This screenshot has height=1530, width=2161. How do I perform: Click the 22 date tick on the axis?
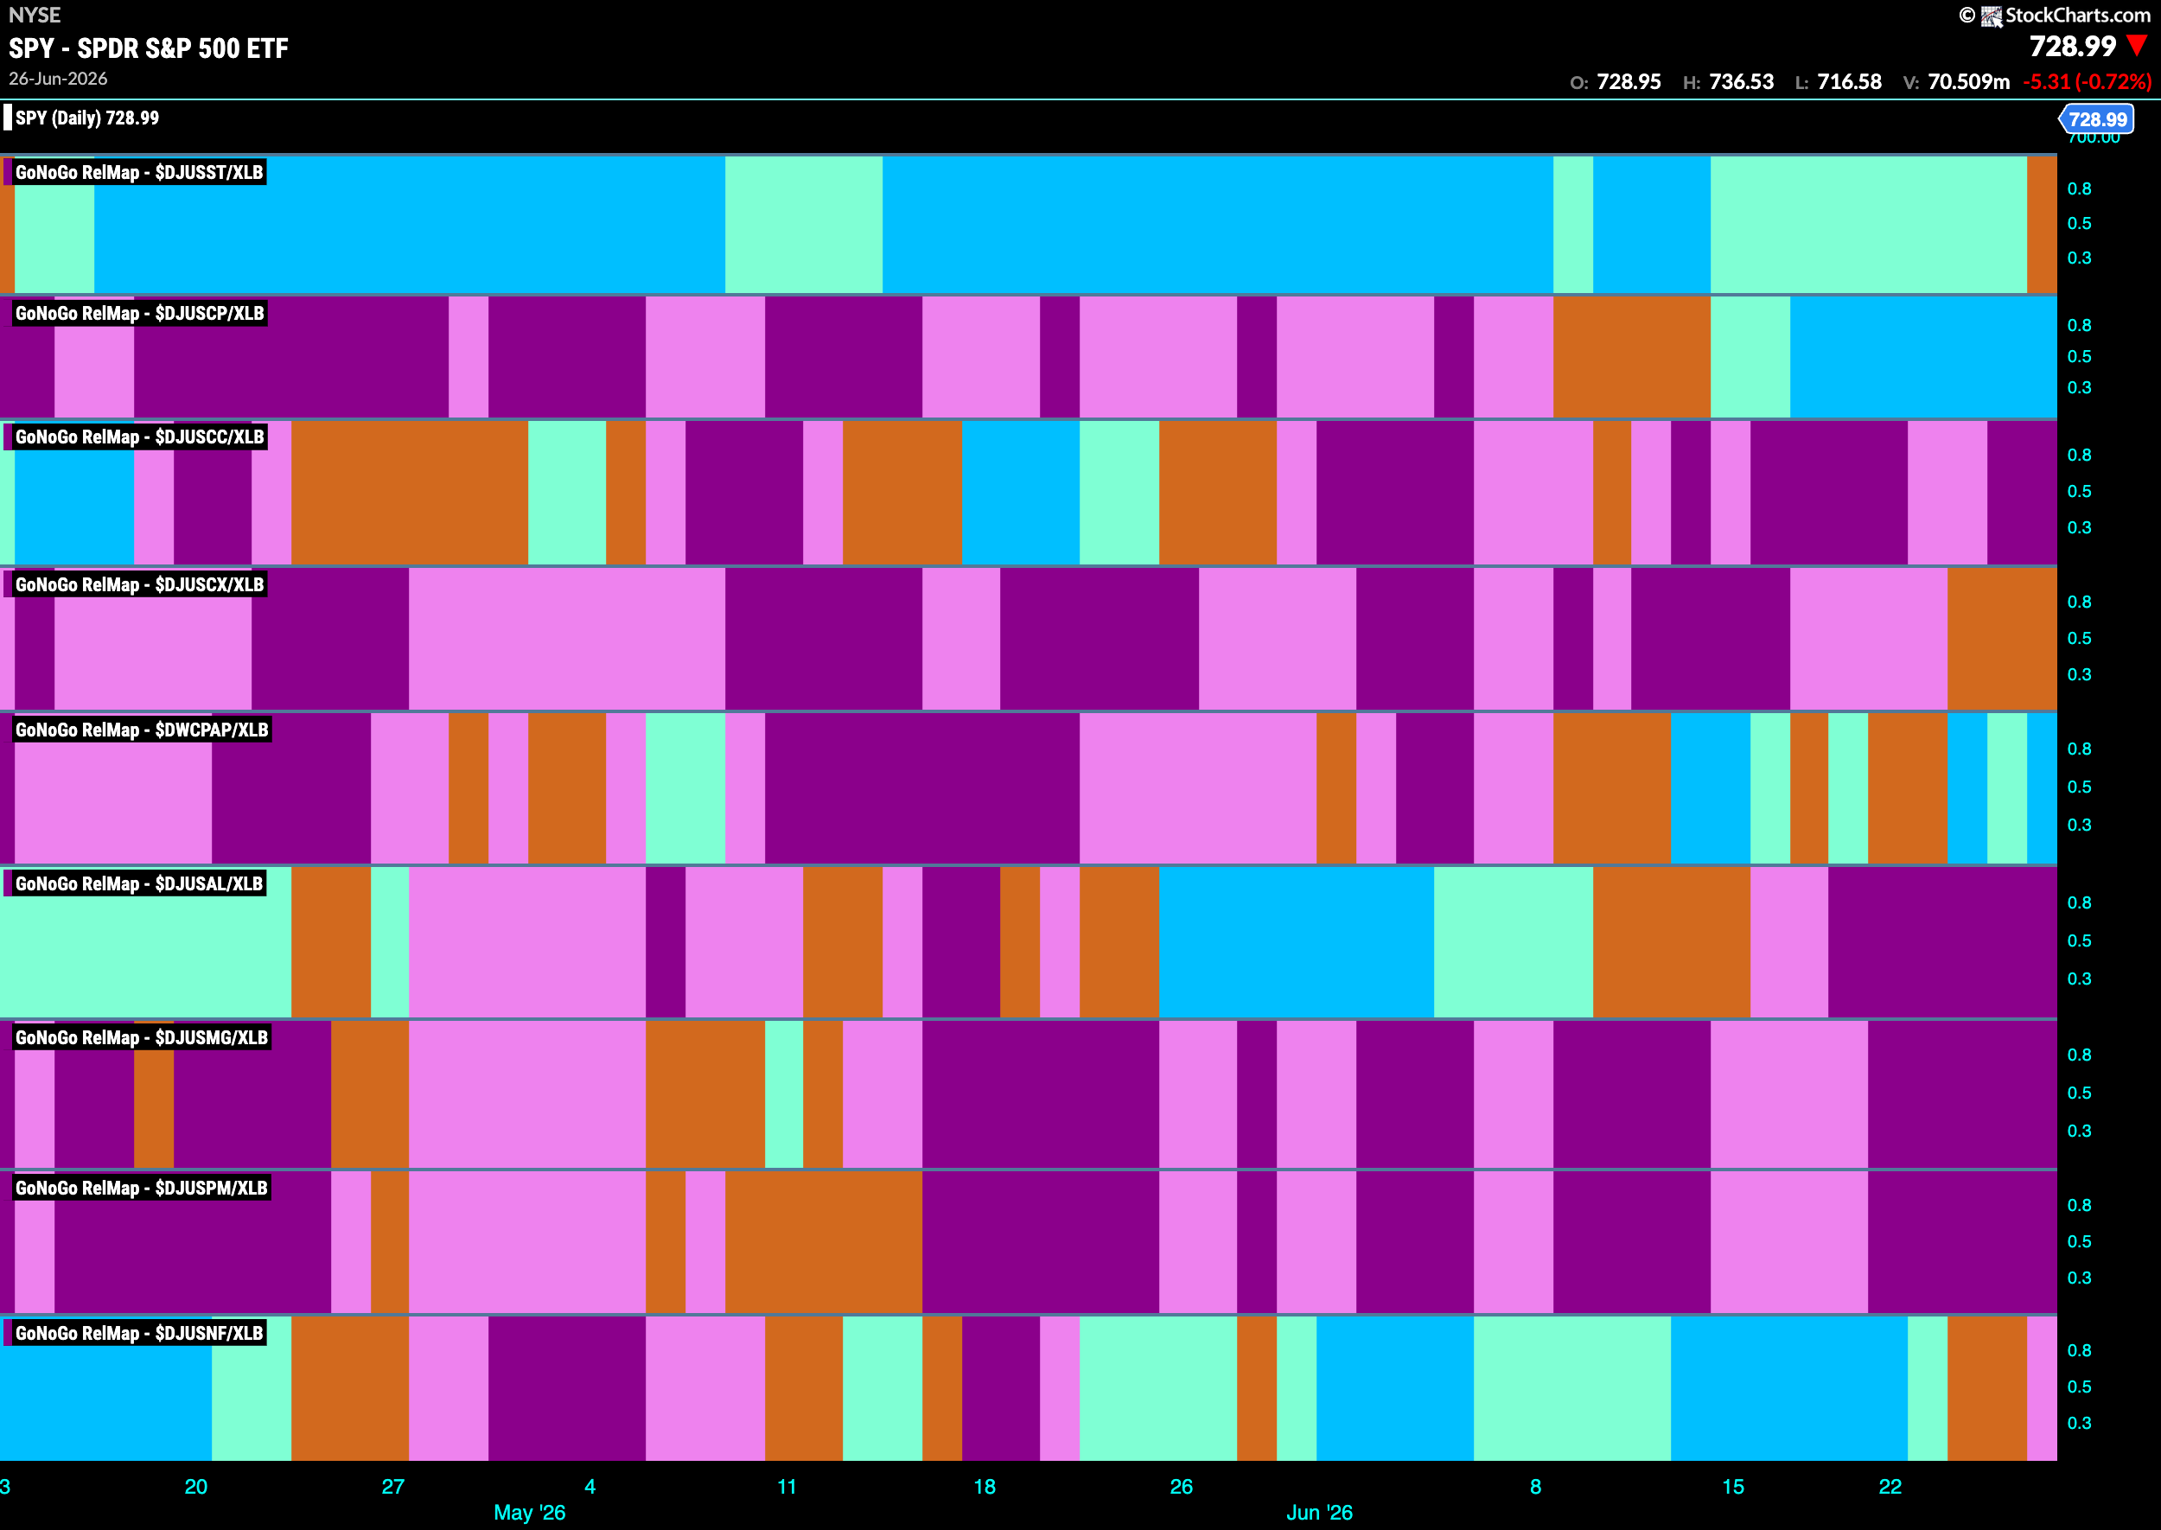click(1890, 1487)
